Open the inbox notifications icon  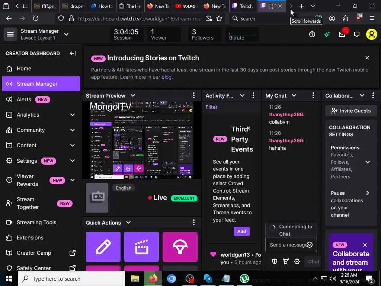pos(342,34)
